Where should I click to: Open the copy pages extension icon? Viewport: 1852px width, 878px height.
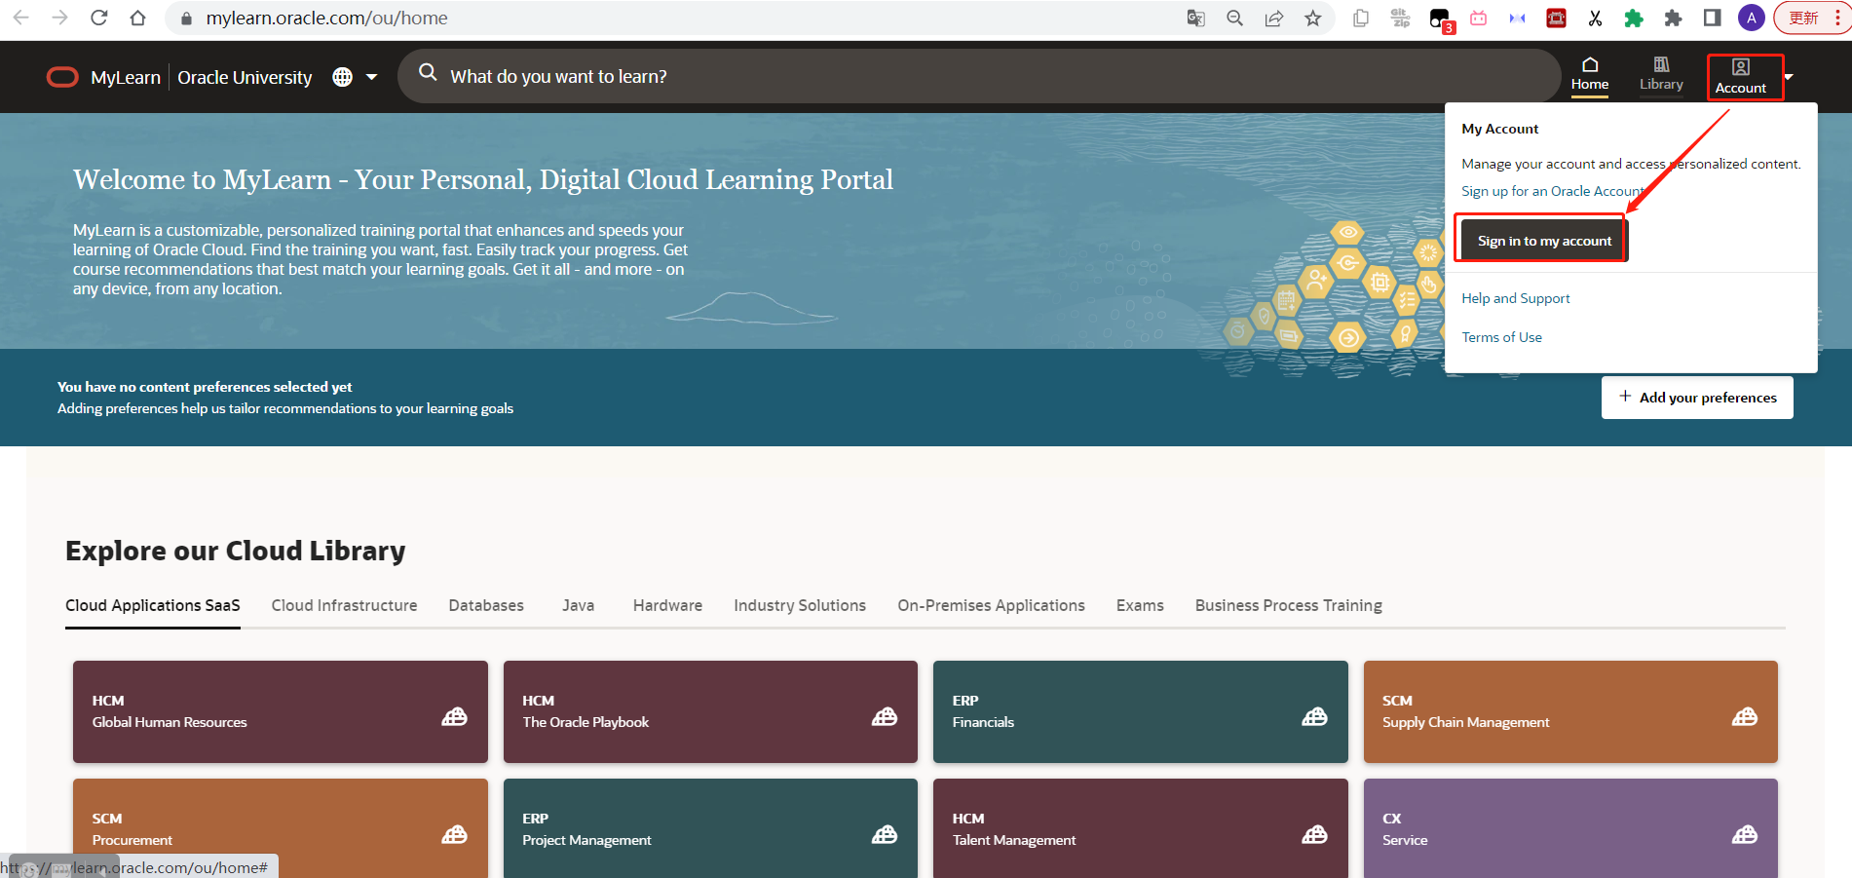pos(1361,18)
